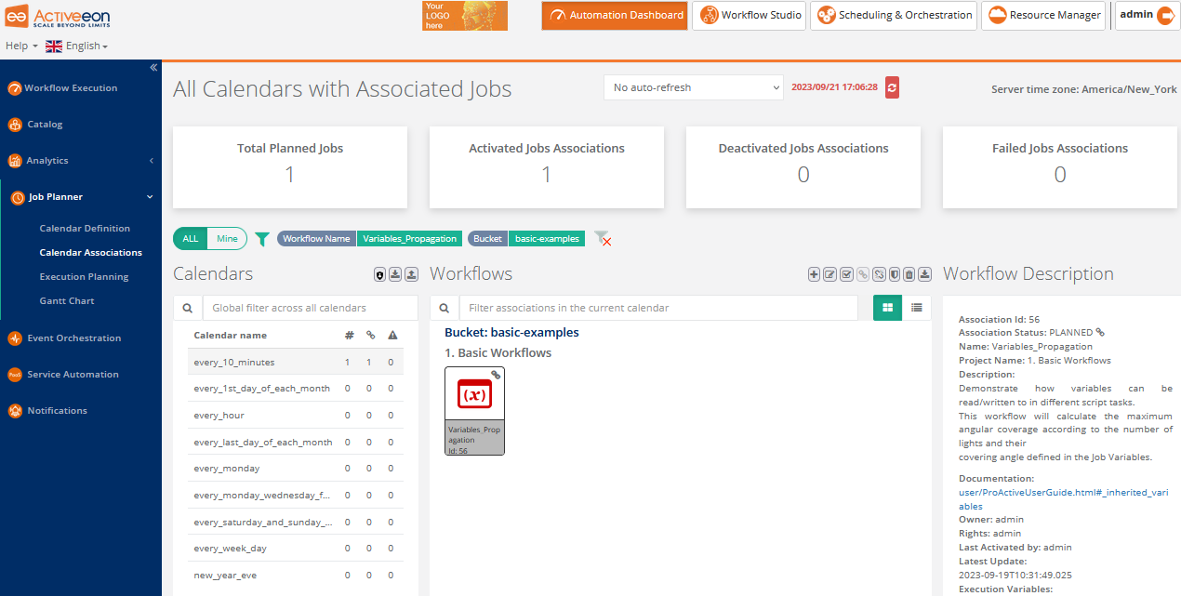Click the Bucket basic-examples filter tag
Viewport: 1181px width, 596px height.
point(526,239)
